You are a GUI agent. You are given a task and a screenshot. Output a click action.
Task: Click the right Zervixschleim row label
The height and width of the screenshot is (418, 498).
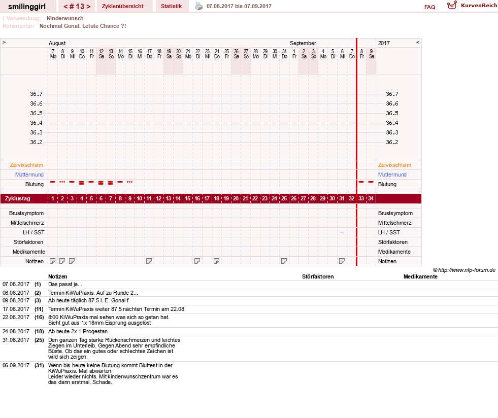pos(394,165)
